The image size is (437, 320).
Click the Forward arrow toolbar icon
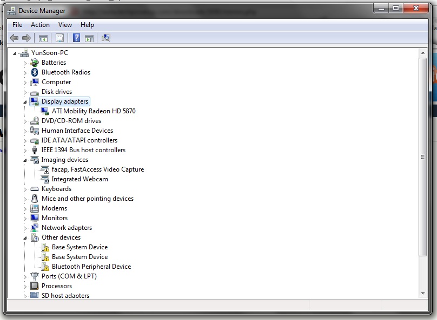pyautogui.click(x=27, y=38)
